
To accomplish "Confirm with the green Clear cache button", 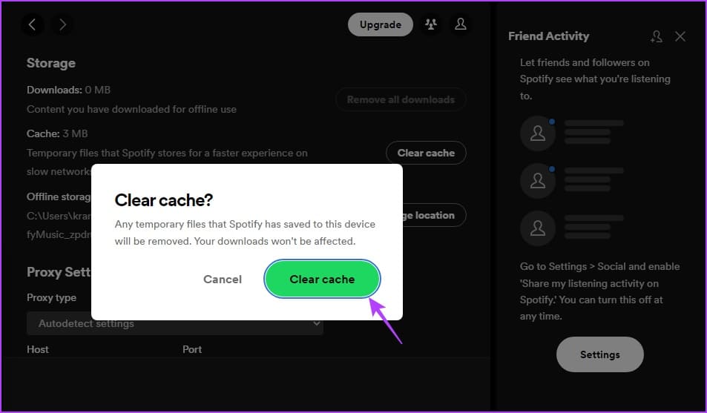I will [x=322, y=280].
